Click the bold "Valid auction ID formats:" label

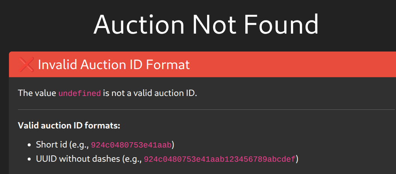69,125
